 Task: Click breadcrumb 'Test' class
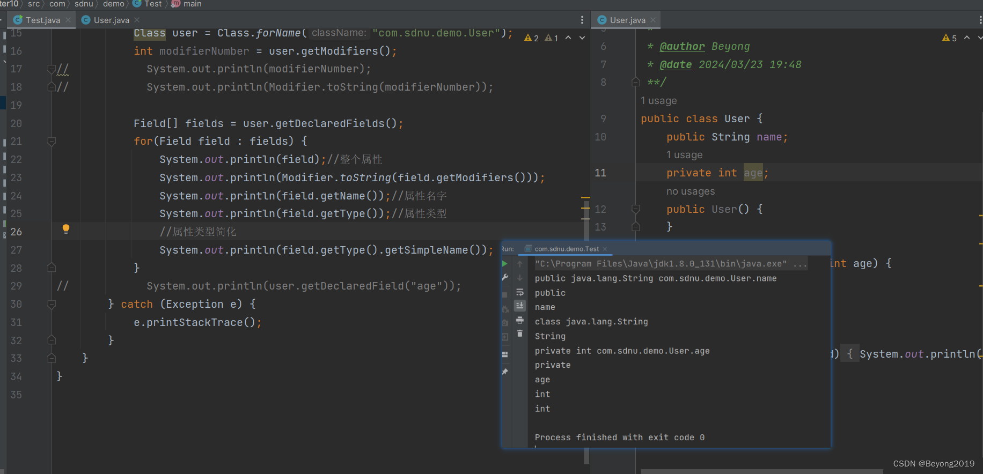[x=148, y=4]
